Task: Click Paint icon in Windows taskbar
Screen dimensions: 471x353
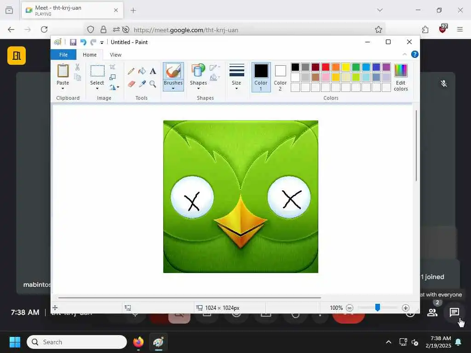Action: pyautogui.click(x=158, y=342)
